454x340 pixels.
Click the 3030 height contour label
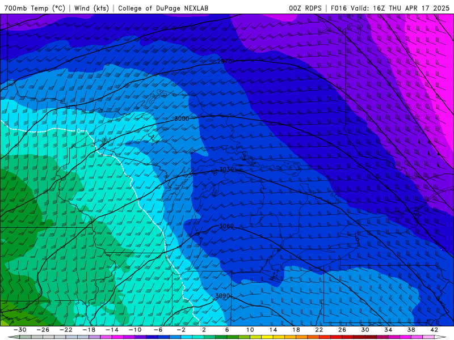coord(226,169)
